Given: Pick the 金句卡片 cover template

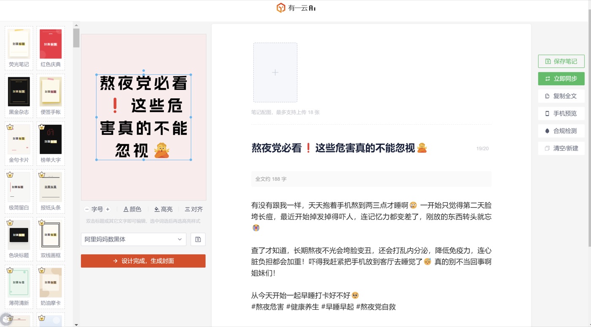Looking at the screenshot, I should point(19,144).
